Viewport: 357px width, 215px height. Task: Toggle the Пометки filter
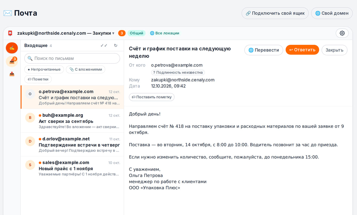pyautogui.click(x=38, y=79)
